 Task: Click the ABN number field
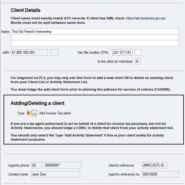point(29,52)
